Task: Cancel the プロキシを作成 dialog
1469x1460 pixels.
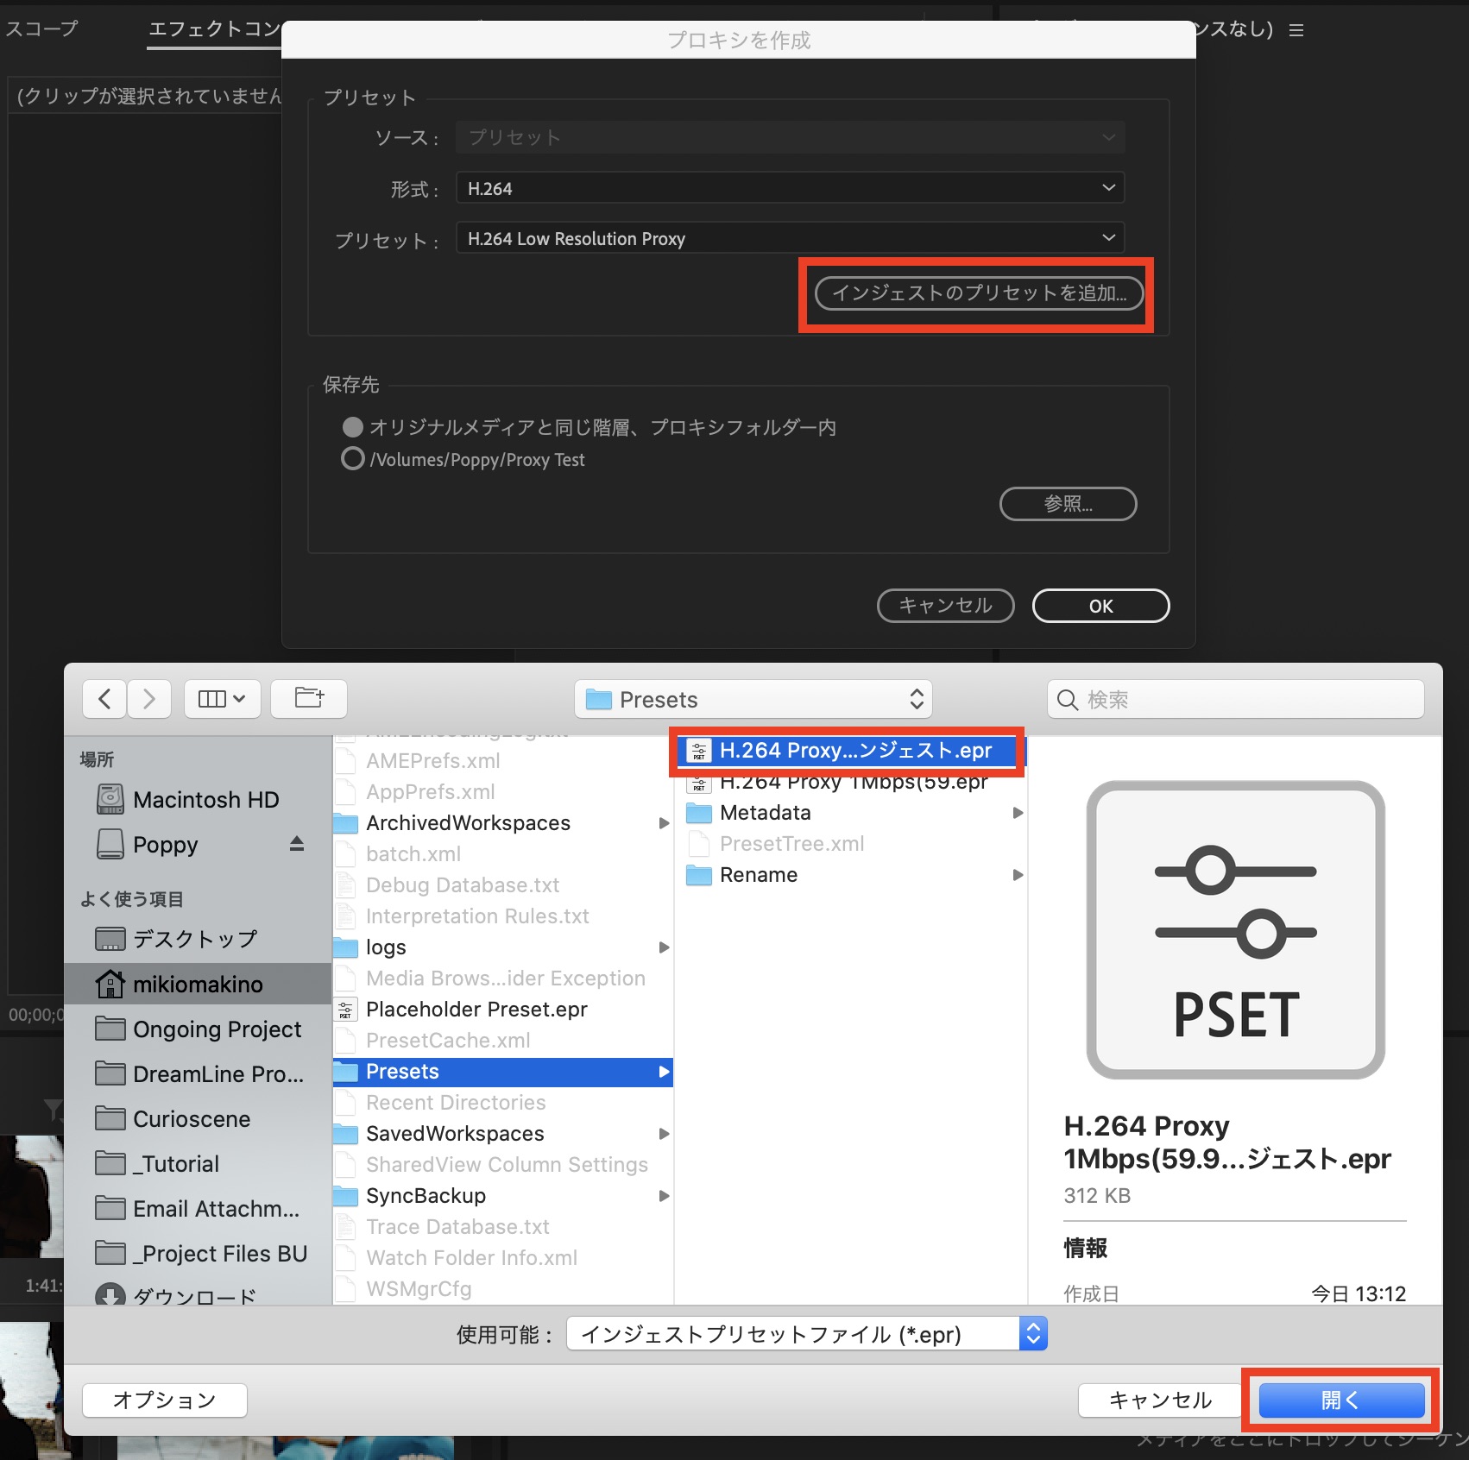Action: pyautogui.click(x=945, y=606)
